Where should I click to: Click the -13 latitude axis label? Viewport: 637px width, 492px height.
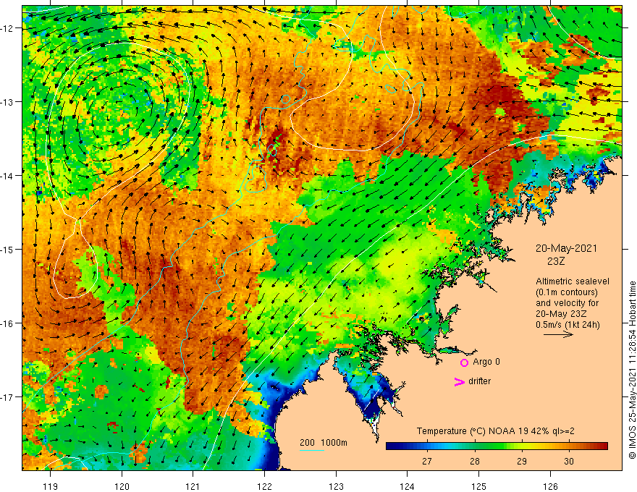(x=7, y=102)
